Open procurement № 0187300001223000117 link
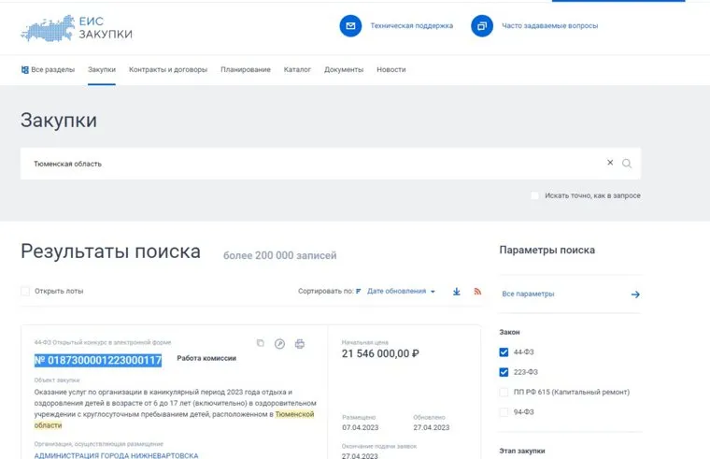Screen dimensions: 710x459 [x=98, y=360]
